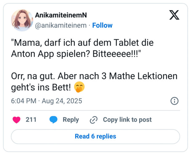Image resolution: width=191 pixels, height=155 pixels.
Task: Click the 211 likes count
Action: coord(31,120)
